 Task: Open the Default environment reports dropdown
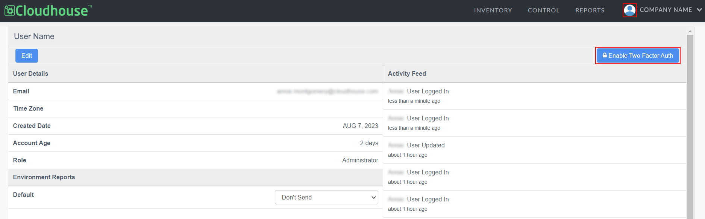tap(326, 197)
